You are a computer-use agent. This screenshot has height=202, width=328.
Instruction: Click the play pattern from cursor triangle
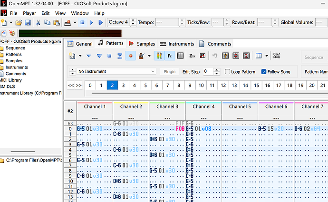tap(89, 56)
